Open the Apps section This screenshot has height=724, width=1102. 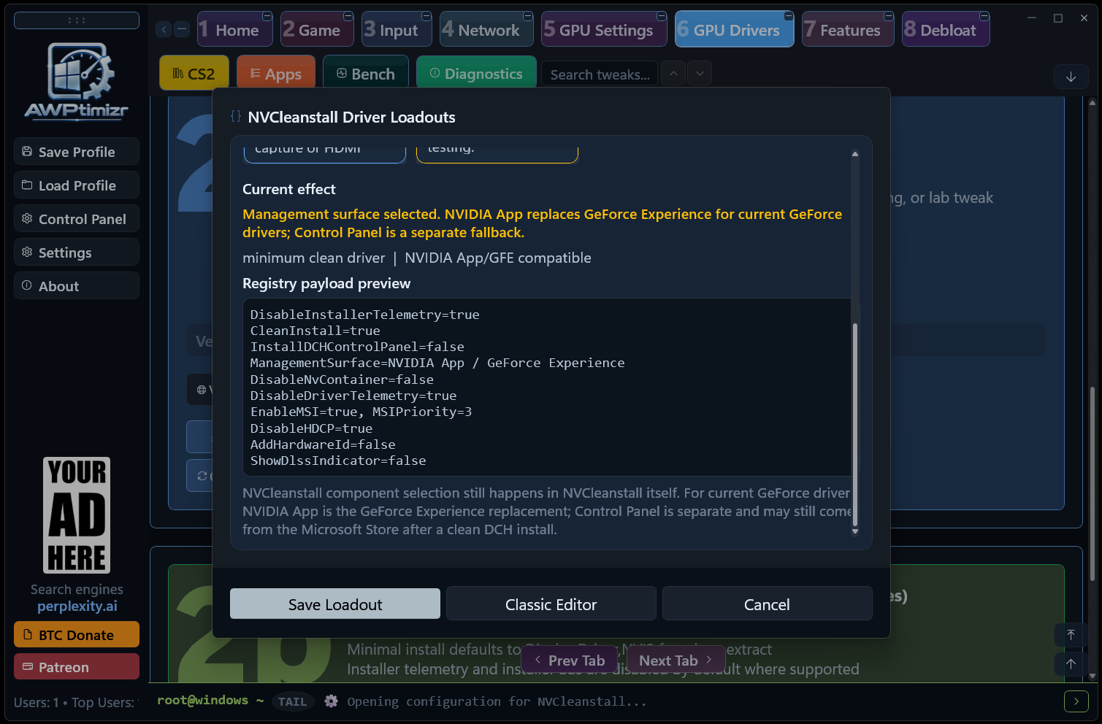click(276, 74)
